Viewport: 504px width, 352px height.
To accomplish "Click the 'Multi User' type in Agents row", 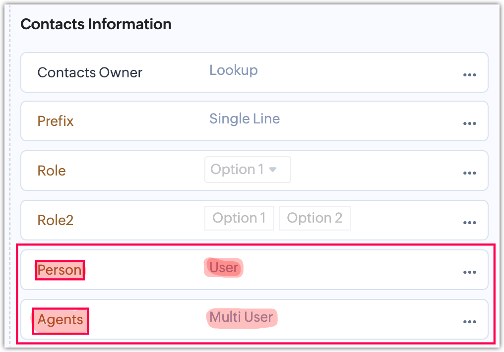I will [241, 317].
